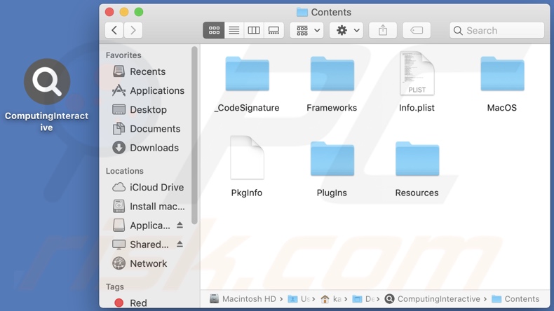The image size is (554, 311).
Task: Select the PlugIns folder icon
Action: [x=332, y=159]
